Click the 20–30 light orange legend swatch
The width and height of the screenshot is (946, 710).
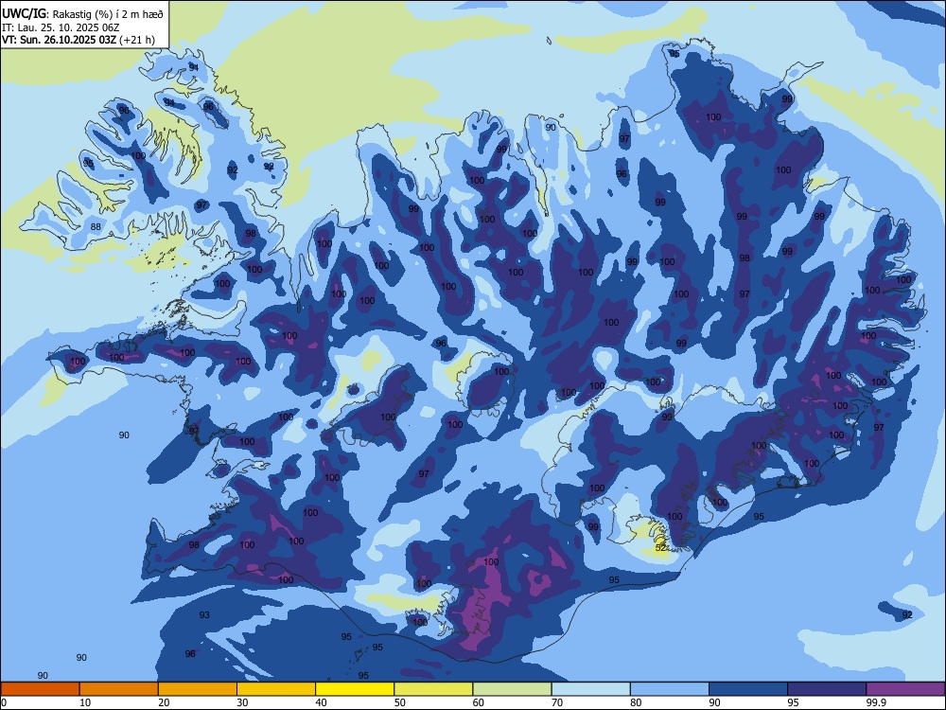(x=198, y=689)
